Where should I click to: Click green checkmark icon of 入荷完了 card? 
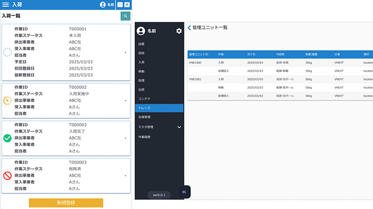7,138
